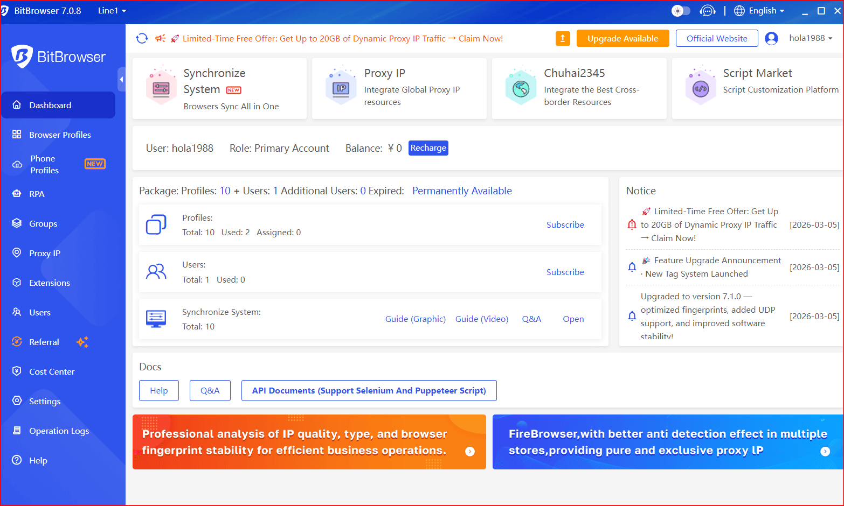This screenshot has height=506, width=844.
Task: Open Browser Profiles in the sidebar
Action: [60, 135]
